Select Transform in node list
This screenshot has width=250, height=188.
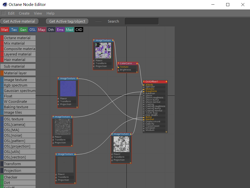(x=18, y=164)
